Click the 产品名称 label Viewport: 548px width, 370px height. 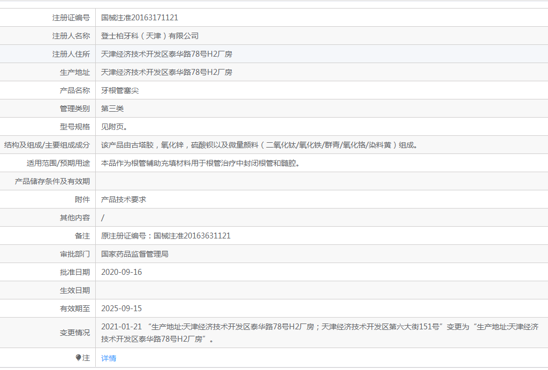click(75, 90)
